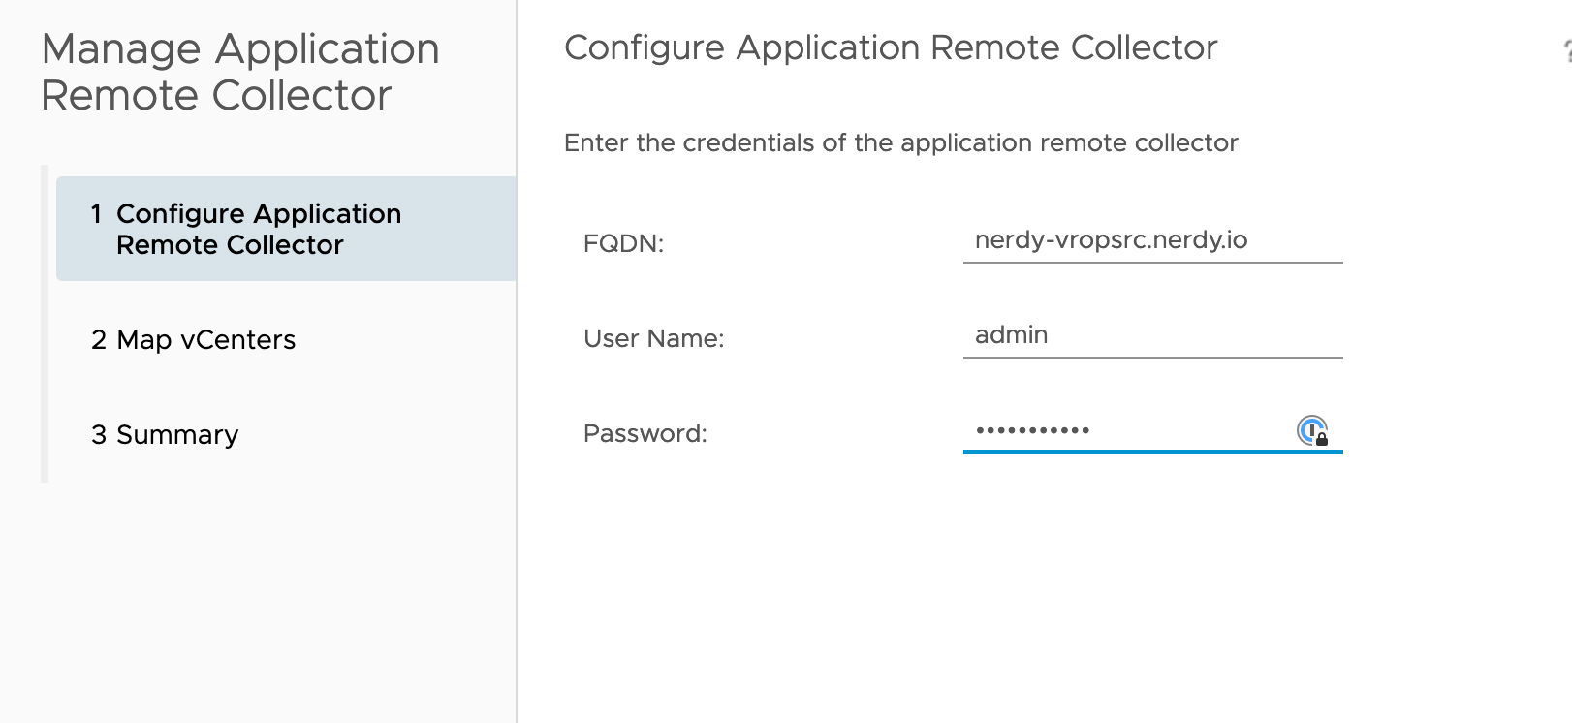
Task: Focus the FQDN input field
Action: (1153, 240)
